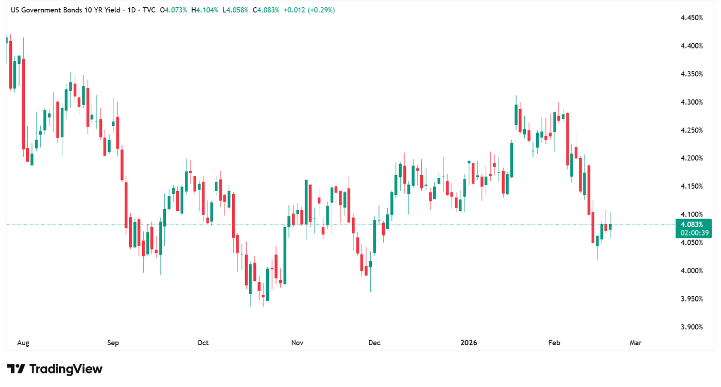This screenshot has height=387, width=721.
Task: Click the TradingView logo icon
Action: (x=16, y=369)
